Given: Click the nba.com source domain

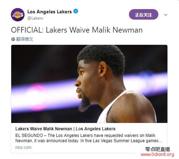Looking at the screenshot, I should pos(23,147).
